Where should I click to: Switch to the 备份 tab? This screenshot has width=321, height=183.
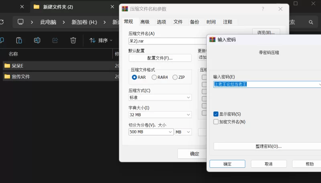pos(195,22)
